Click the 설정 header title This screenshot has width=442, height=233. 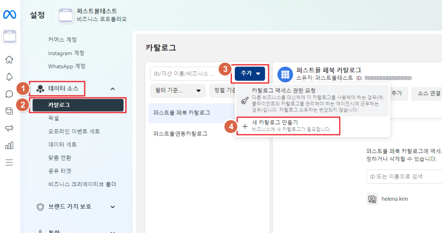pyautogui.click(x=37, y=15)
